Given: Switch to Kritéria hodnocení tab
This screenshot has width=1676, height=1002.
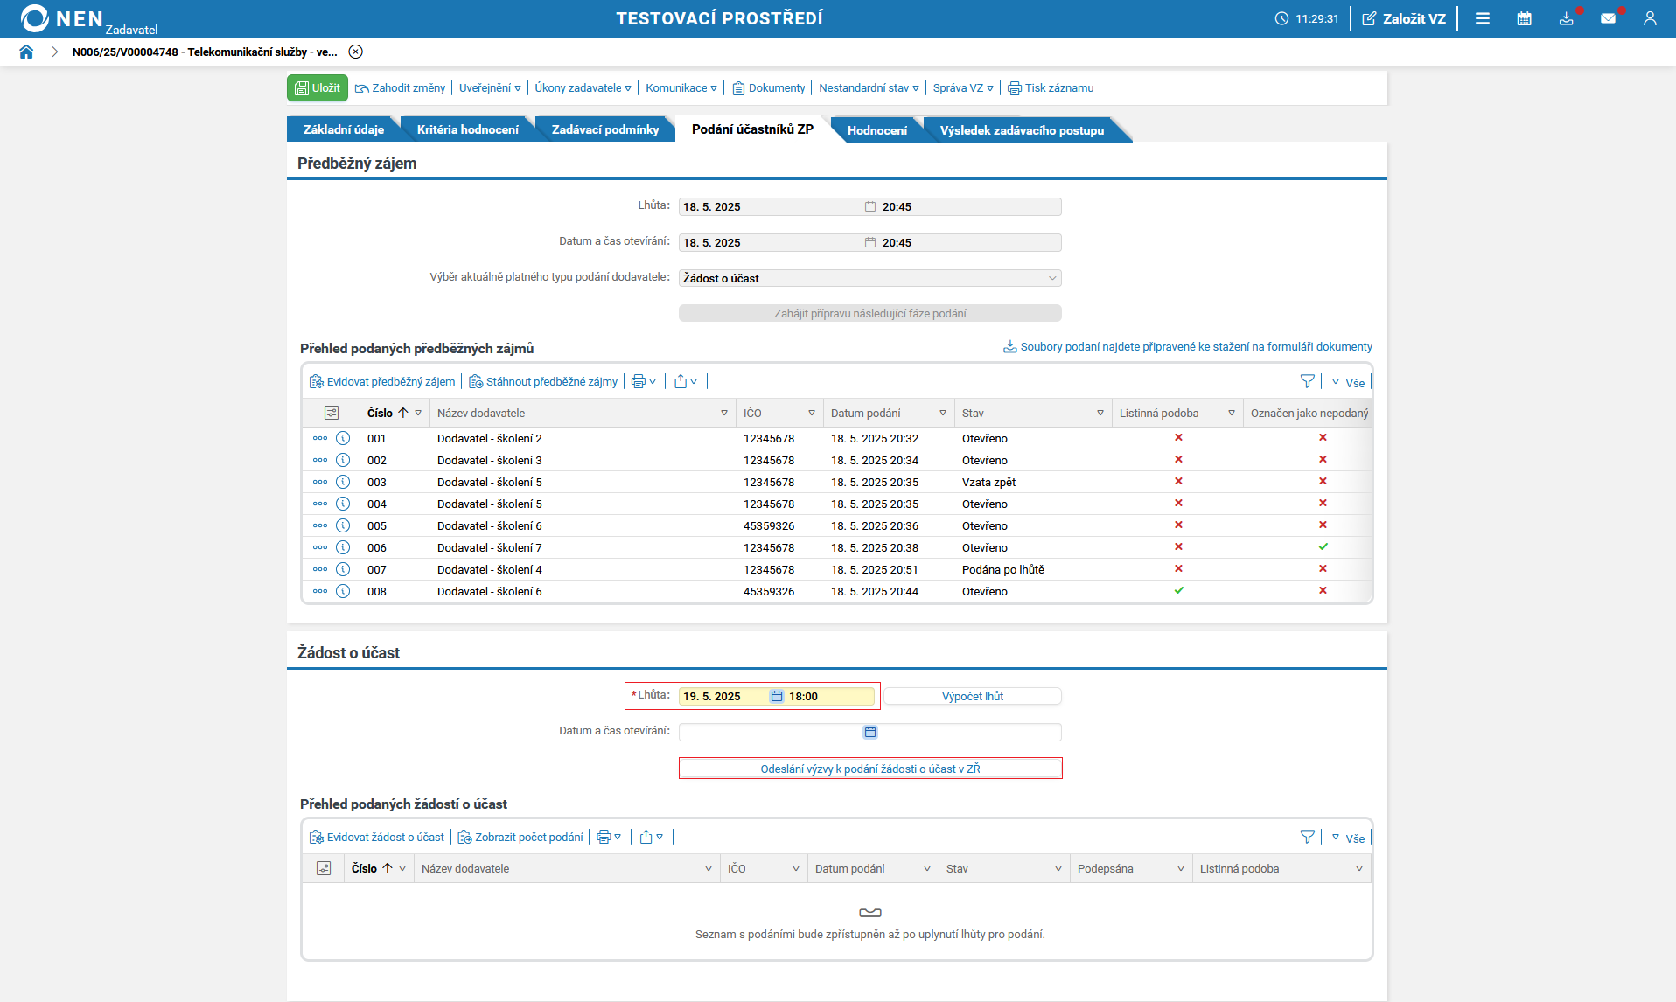Looking at the screenshot, I should tap(467, 129).
